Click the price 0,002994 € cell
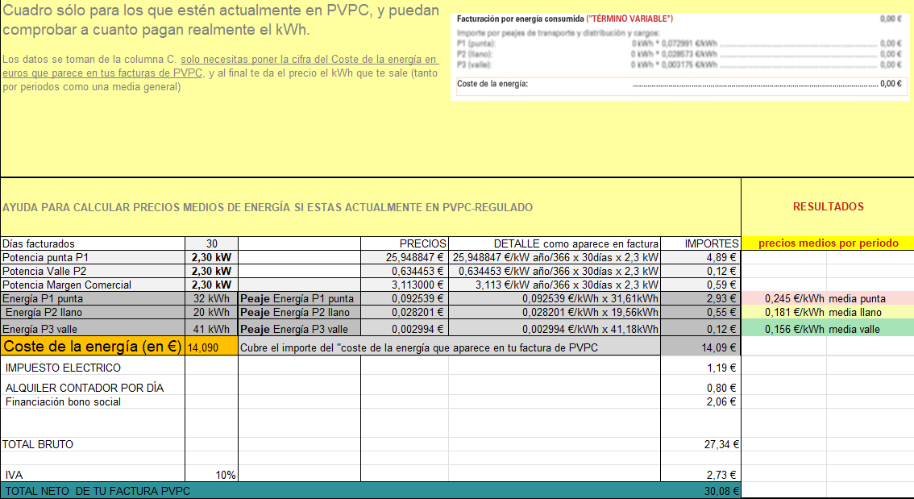Viewport: 914px width, 499px height. pyautogui.click(x=405, y=329)
